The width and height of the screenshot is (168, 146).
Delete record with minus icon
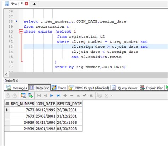(72, 95)
